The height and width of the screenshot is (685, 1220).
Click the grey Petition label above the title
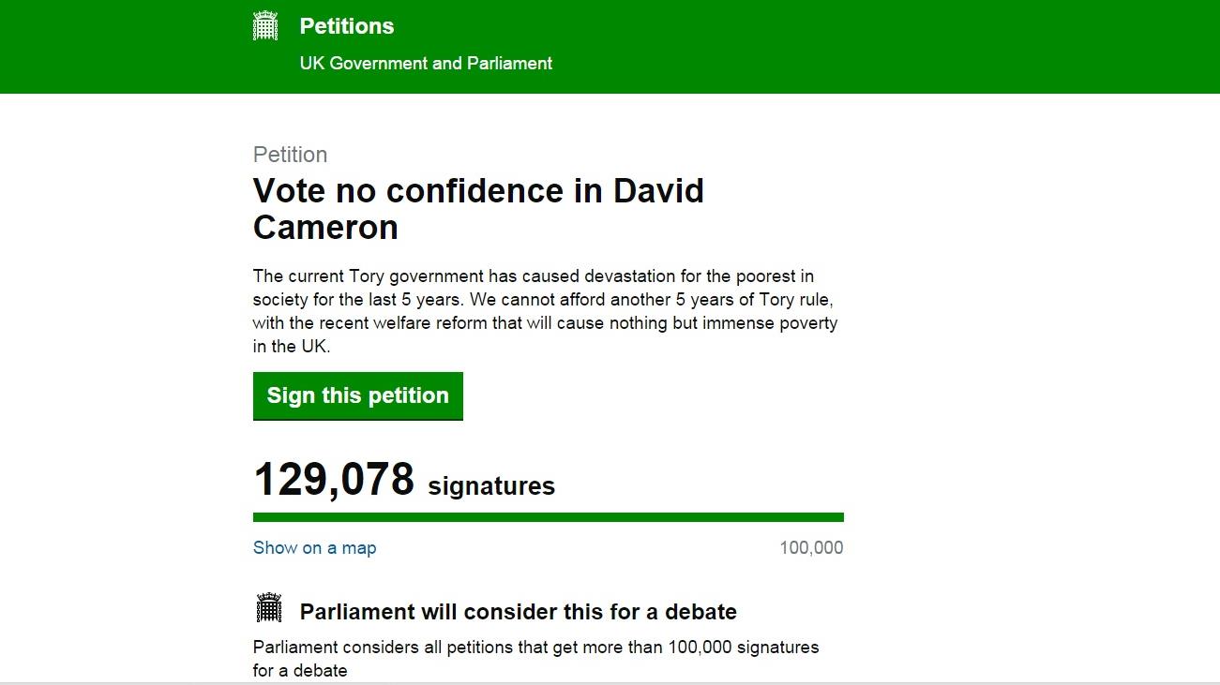290,155
